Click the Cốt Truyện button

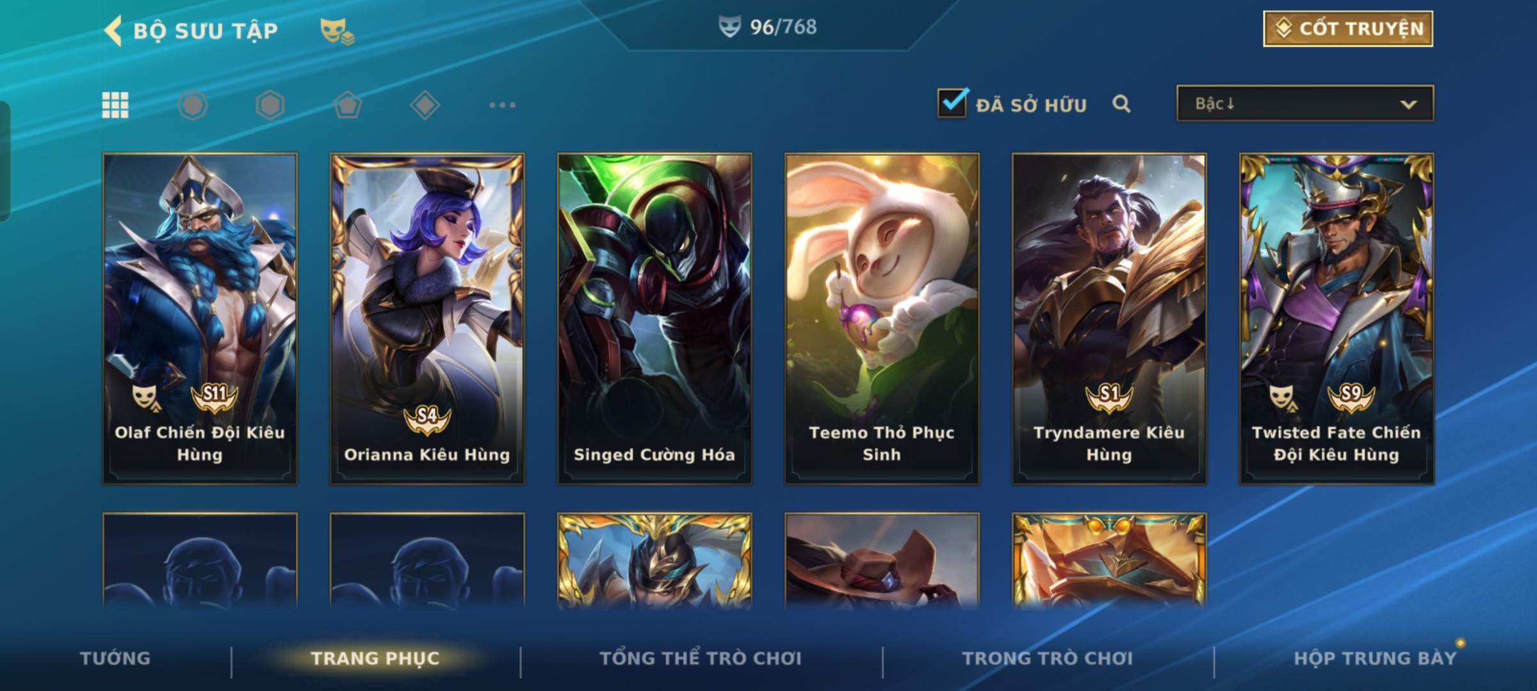click(1348, 29)
